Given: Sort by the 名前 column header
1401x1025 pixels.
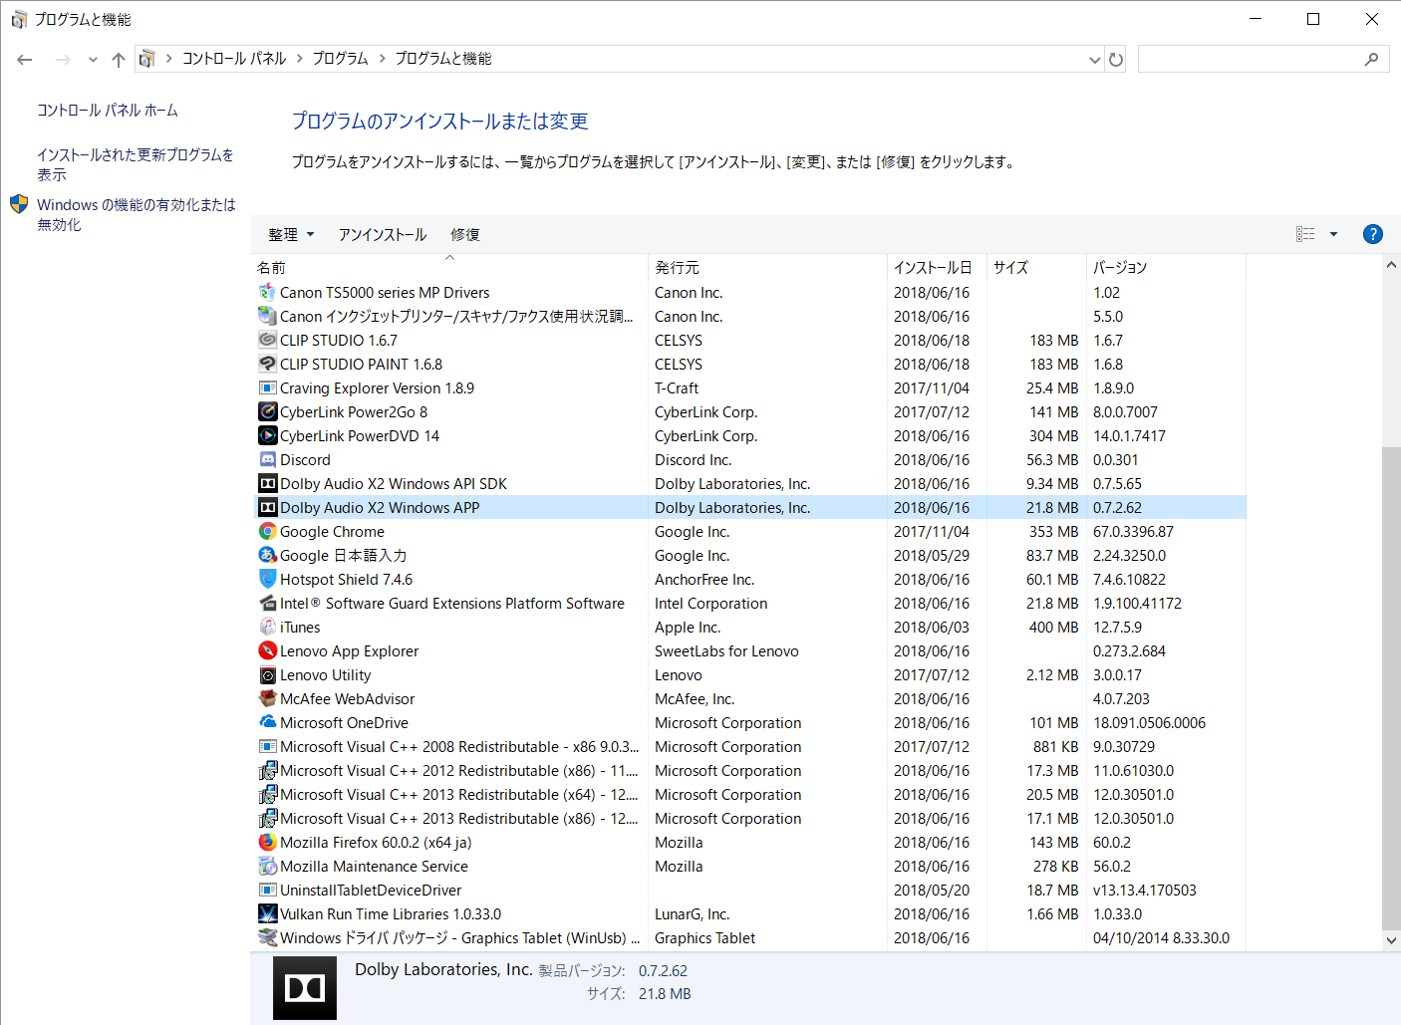Looking at the screenshot, I should (449, 267).
